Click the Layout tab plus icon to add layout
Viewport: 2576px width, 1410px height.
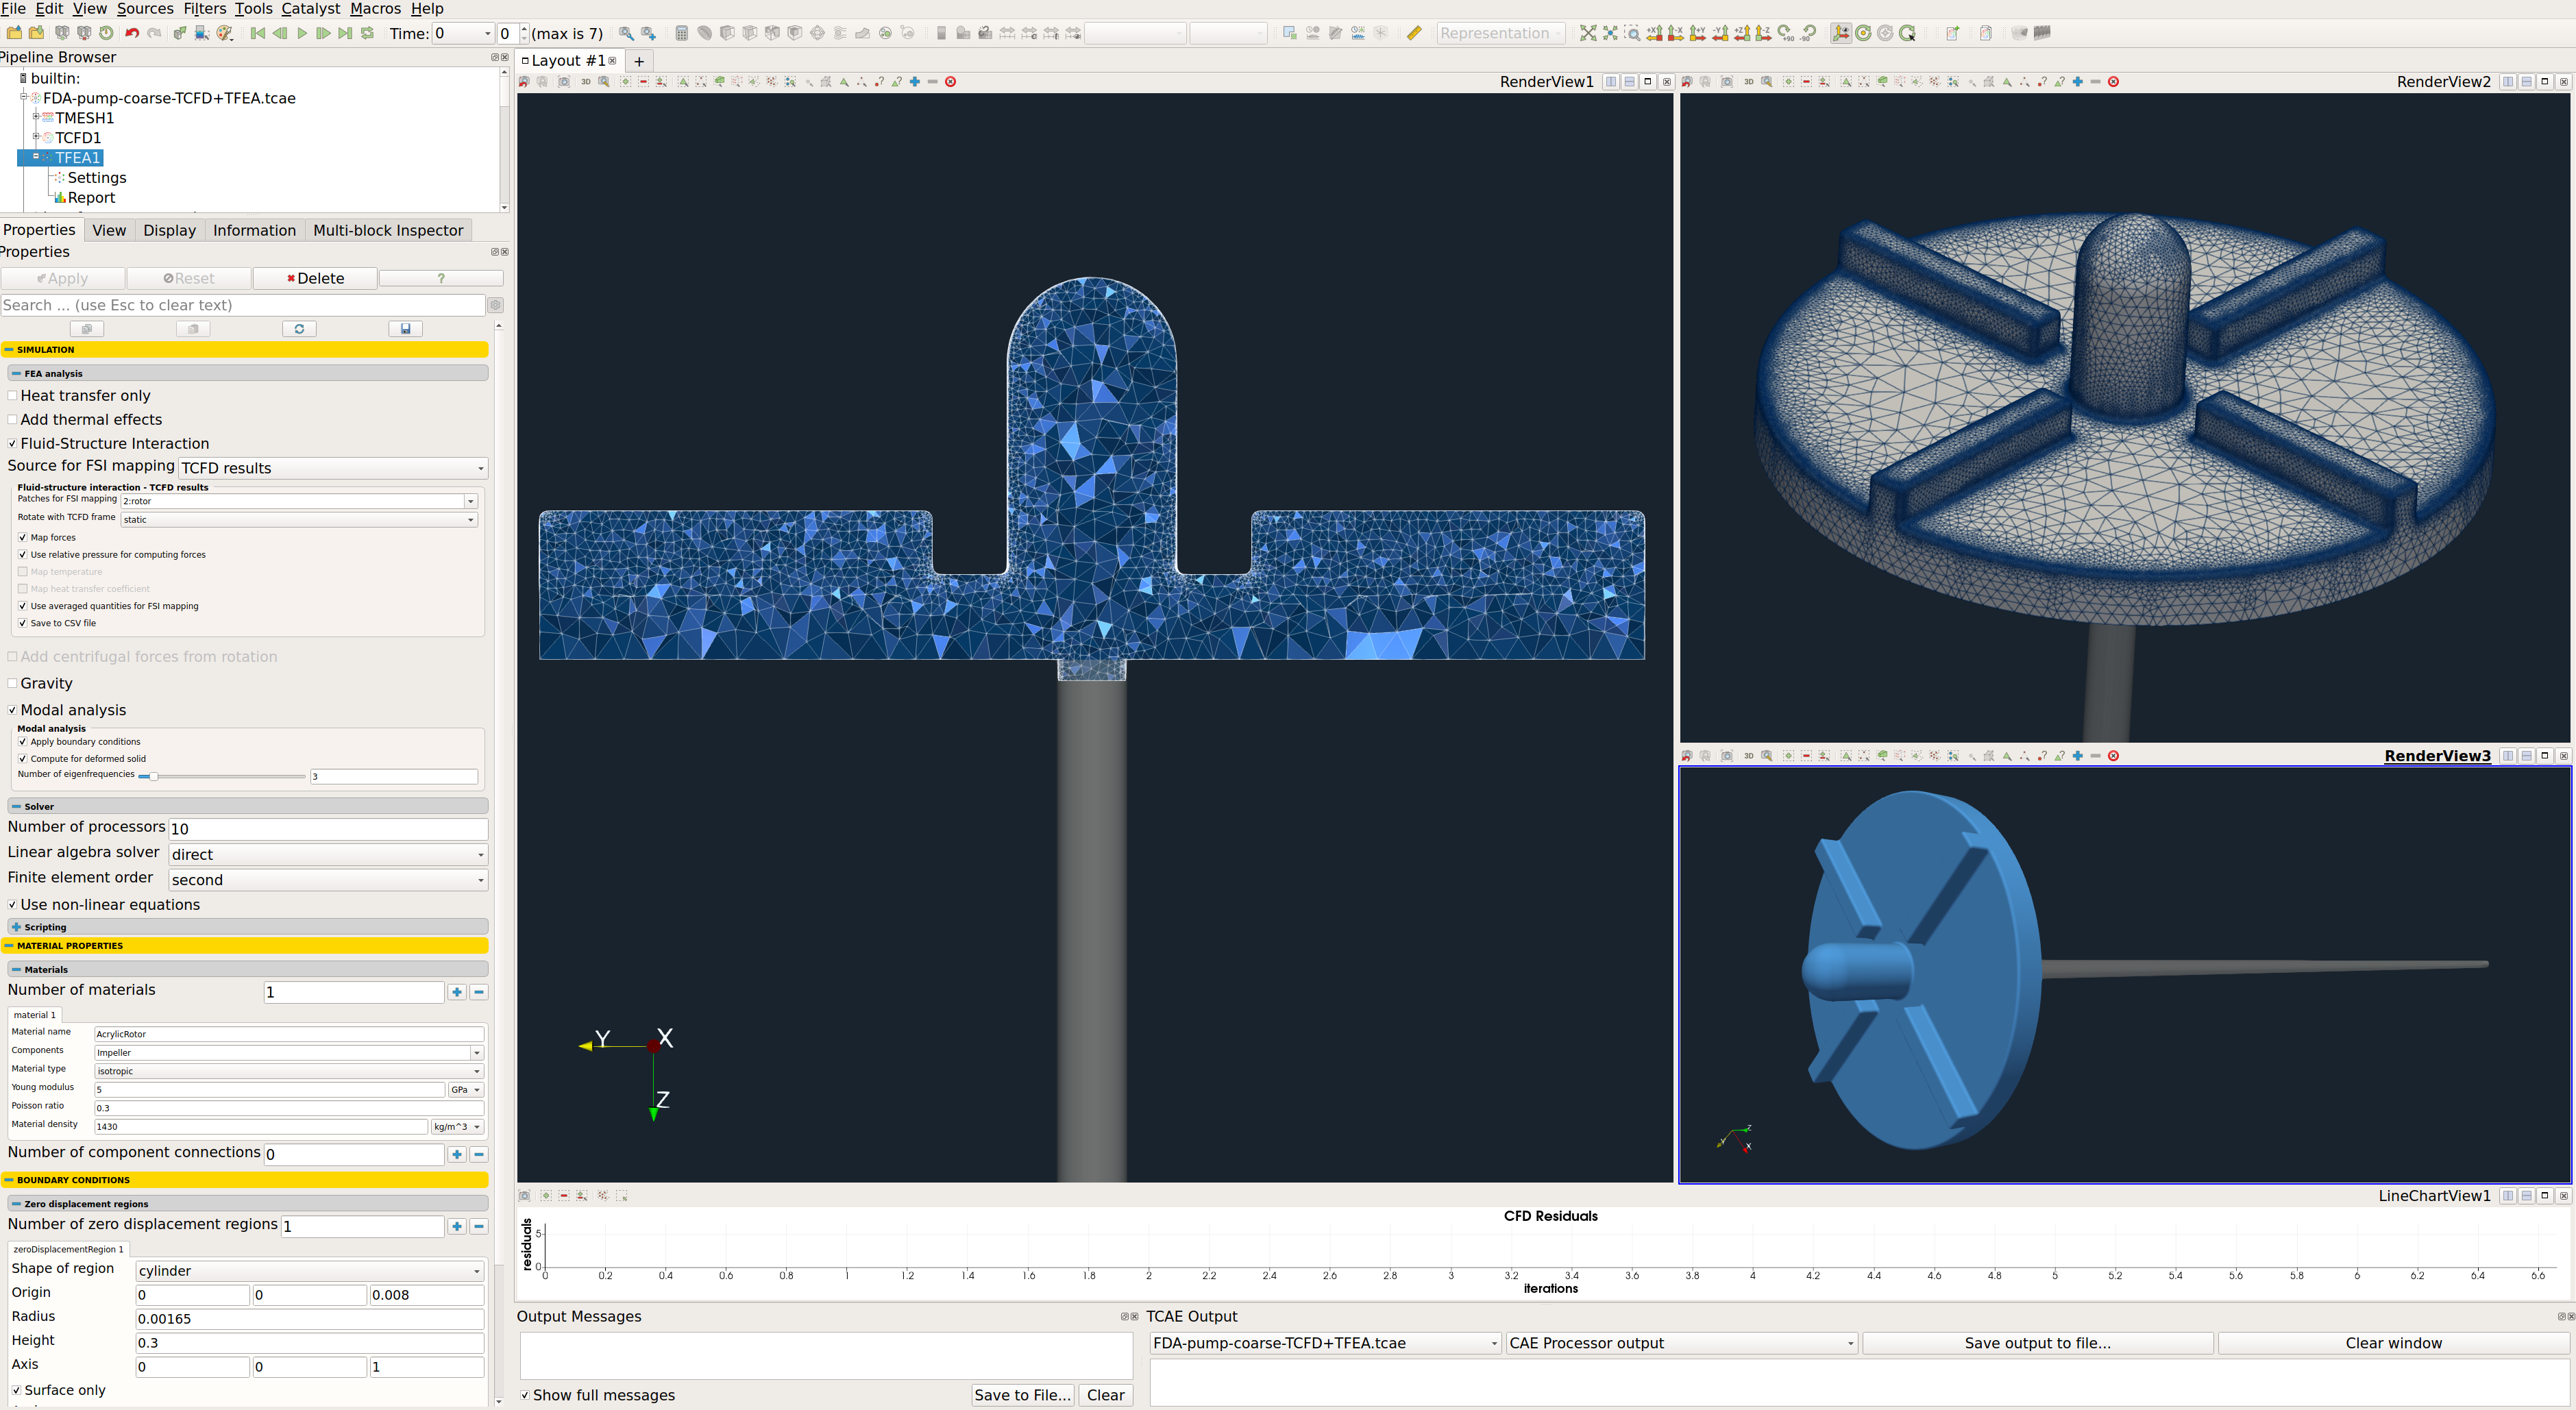click(x=637, y=61)
